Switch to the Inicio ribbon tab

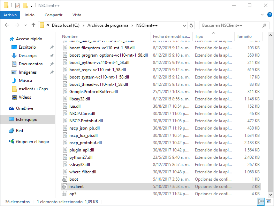(30, 15)
